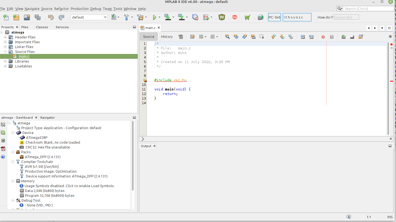396x222 pixels.
Task: Start macro recording with red circle icon
Action: tap(323, 37)
